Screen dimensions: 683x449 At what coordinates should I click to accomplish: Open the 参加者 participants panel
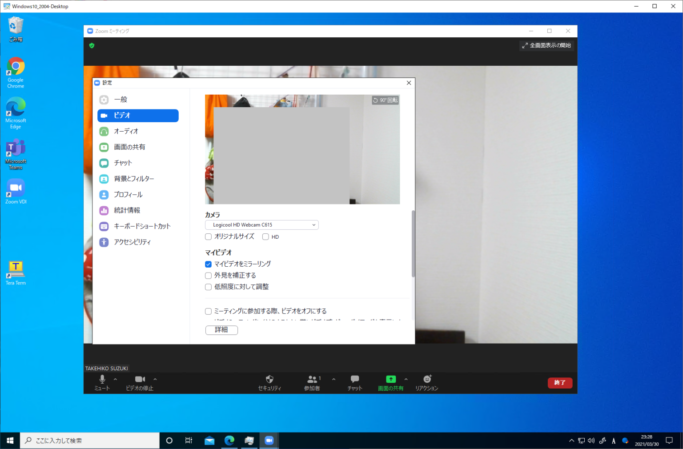[x=312, y=382]
